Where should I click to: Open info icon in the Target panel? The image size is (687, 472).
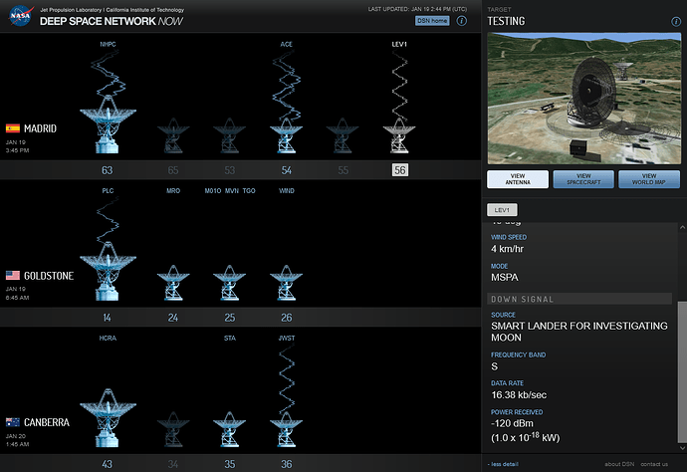pyautogui.click(x=676, y=22)
